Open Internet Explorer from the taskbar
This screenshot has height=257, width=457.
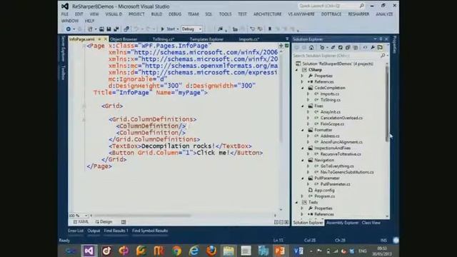pos(194,251)
